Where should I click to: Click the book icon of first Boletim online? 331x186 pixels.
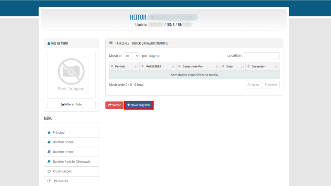point(49,142)
